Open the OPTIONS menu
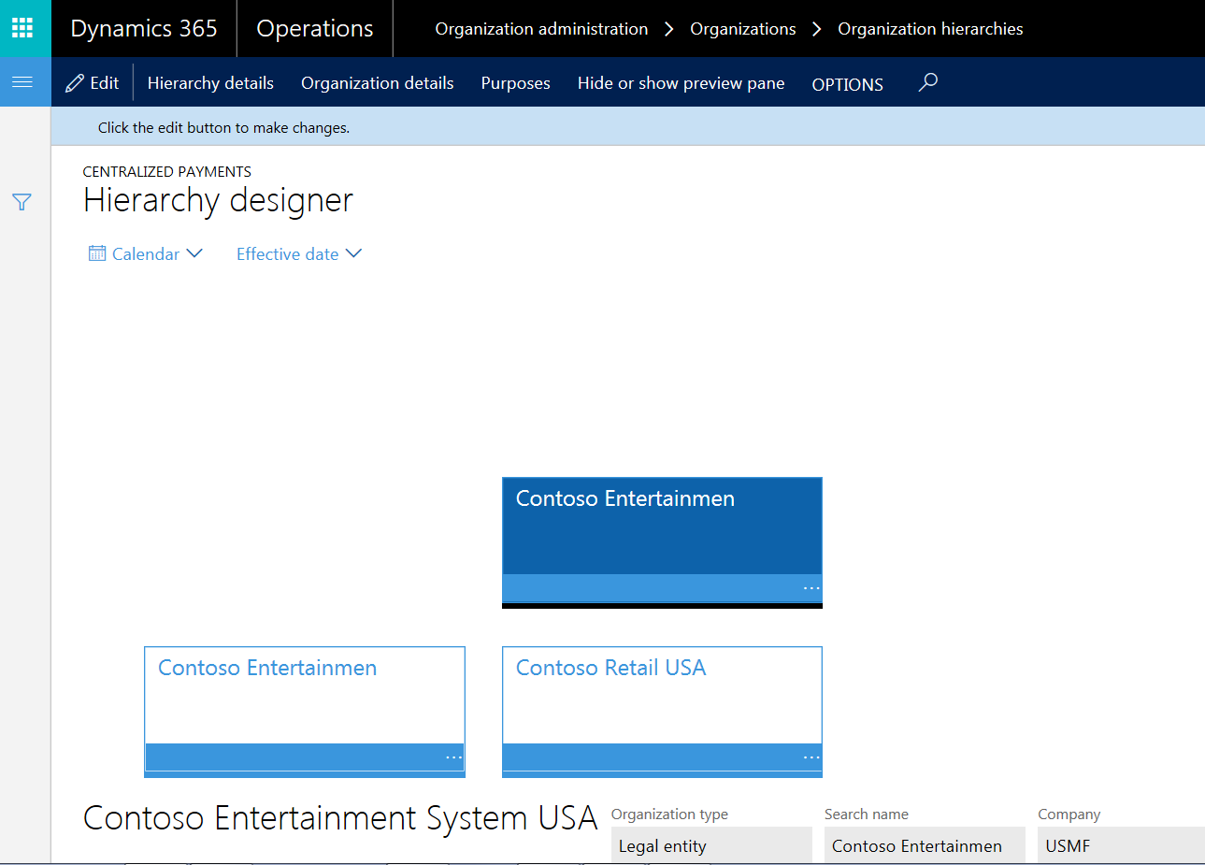This screenshot has height=865, width=1205. click(847, 85)
